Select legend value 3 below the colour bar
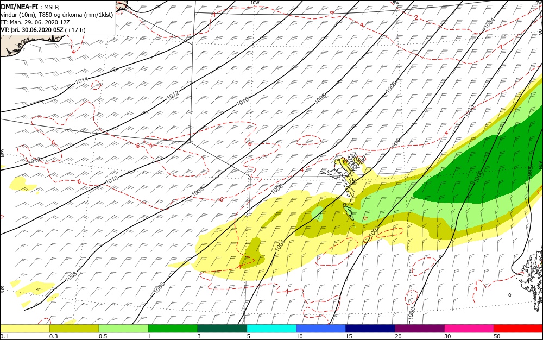Screen dimensions: 543x340 click(x=199, y=336)
